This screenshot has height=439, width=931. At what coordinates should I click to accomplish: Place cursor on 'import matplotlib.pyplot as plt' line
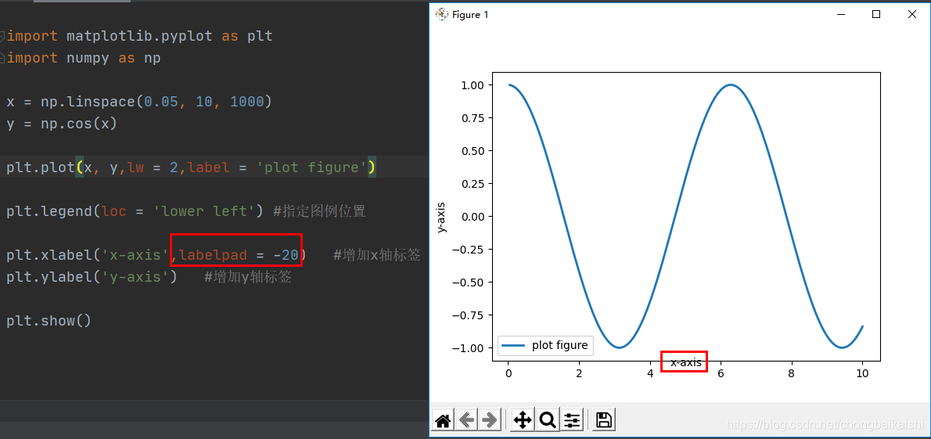139,36
